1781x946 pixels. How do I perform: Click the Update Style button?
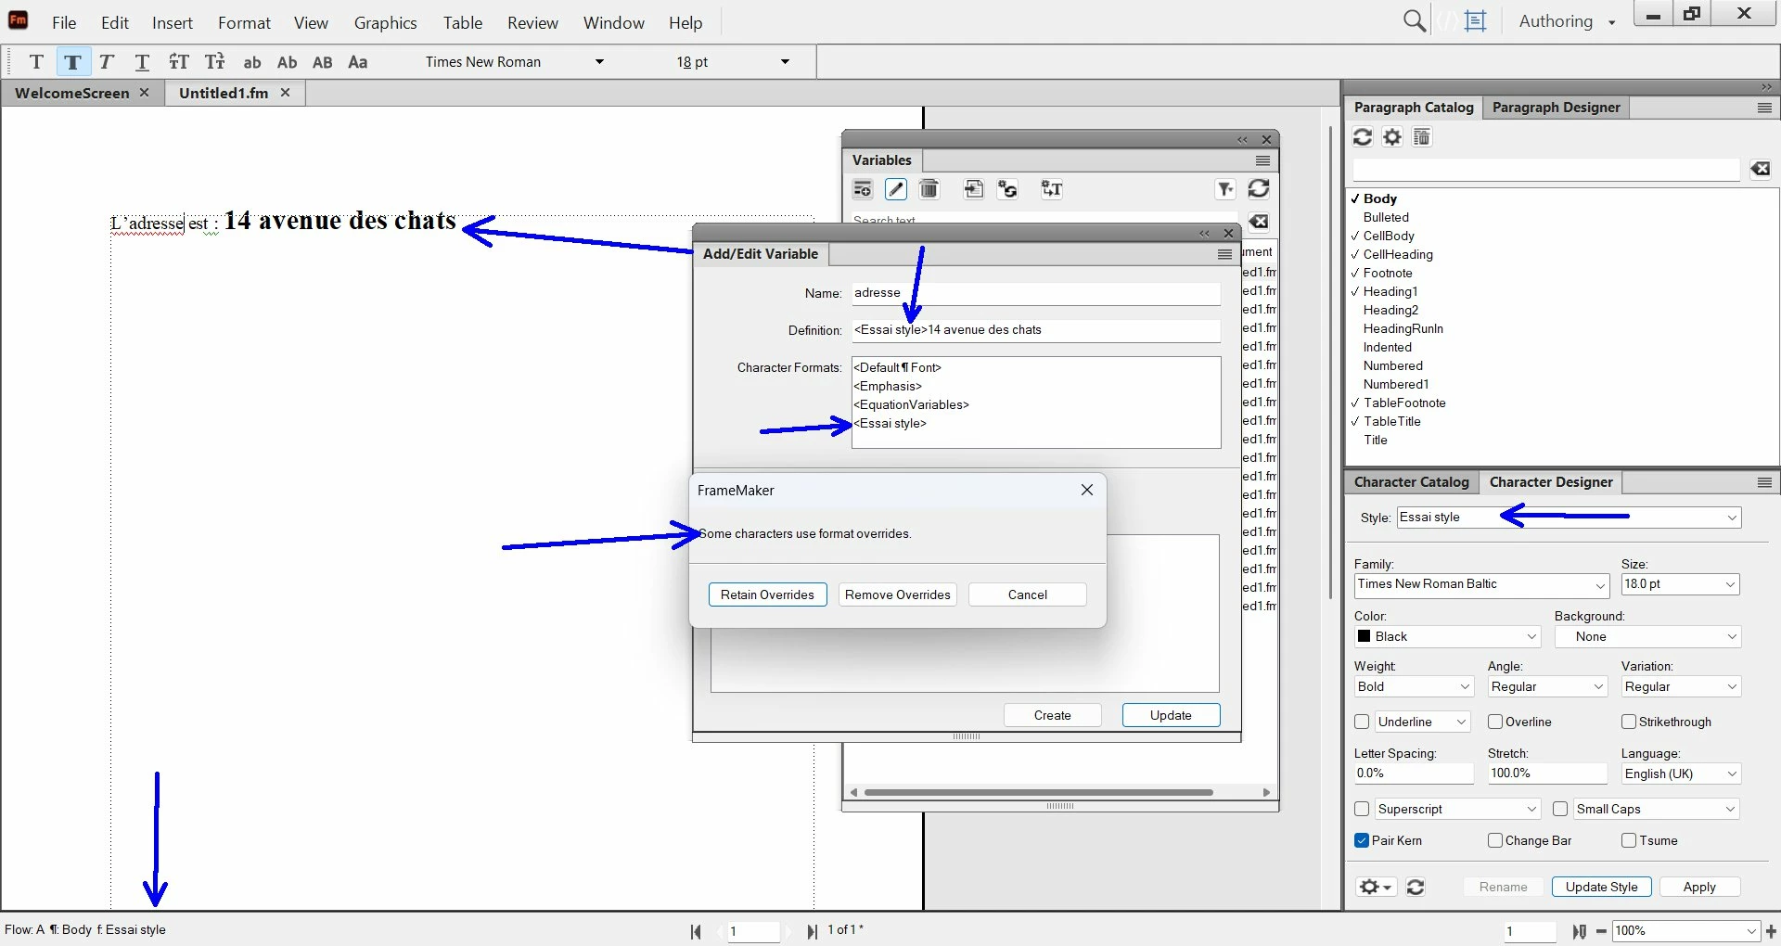click(1601, 887)
